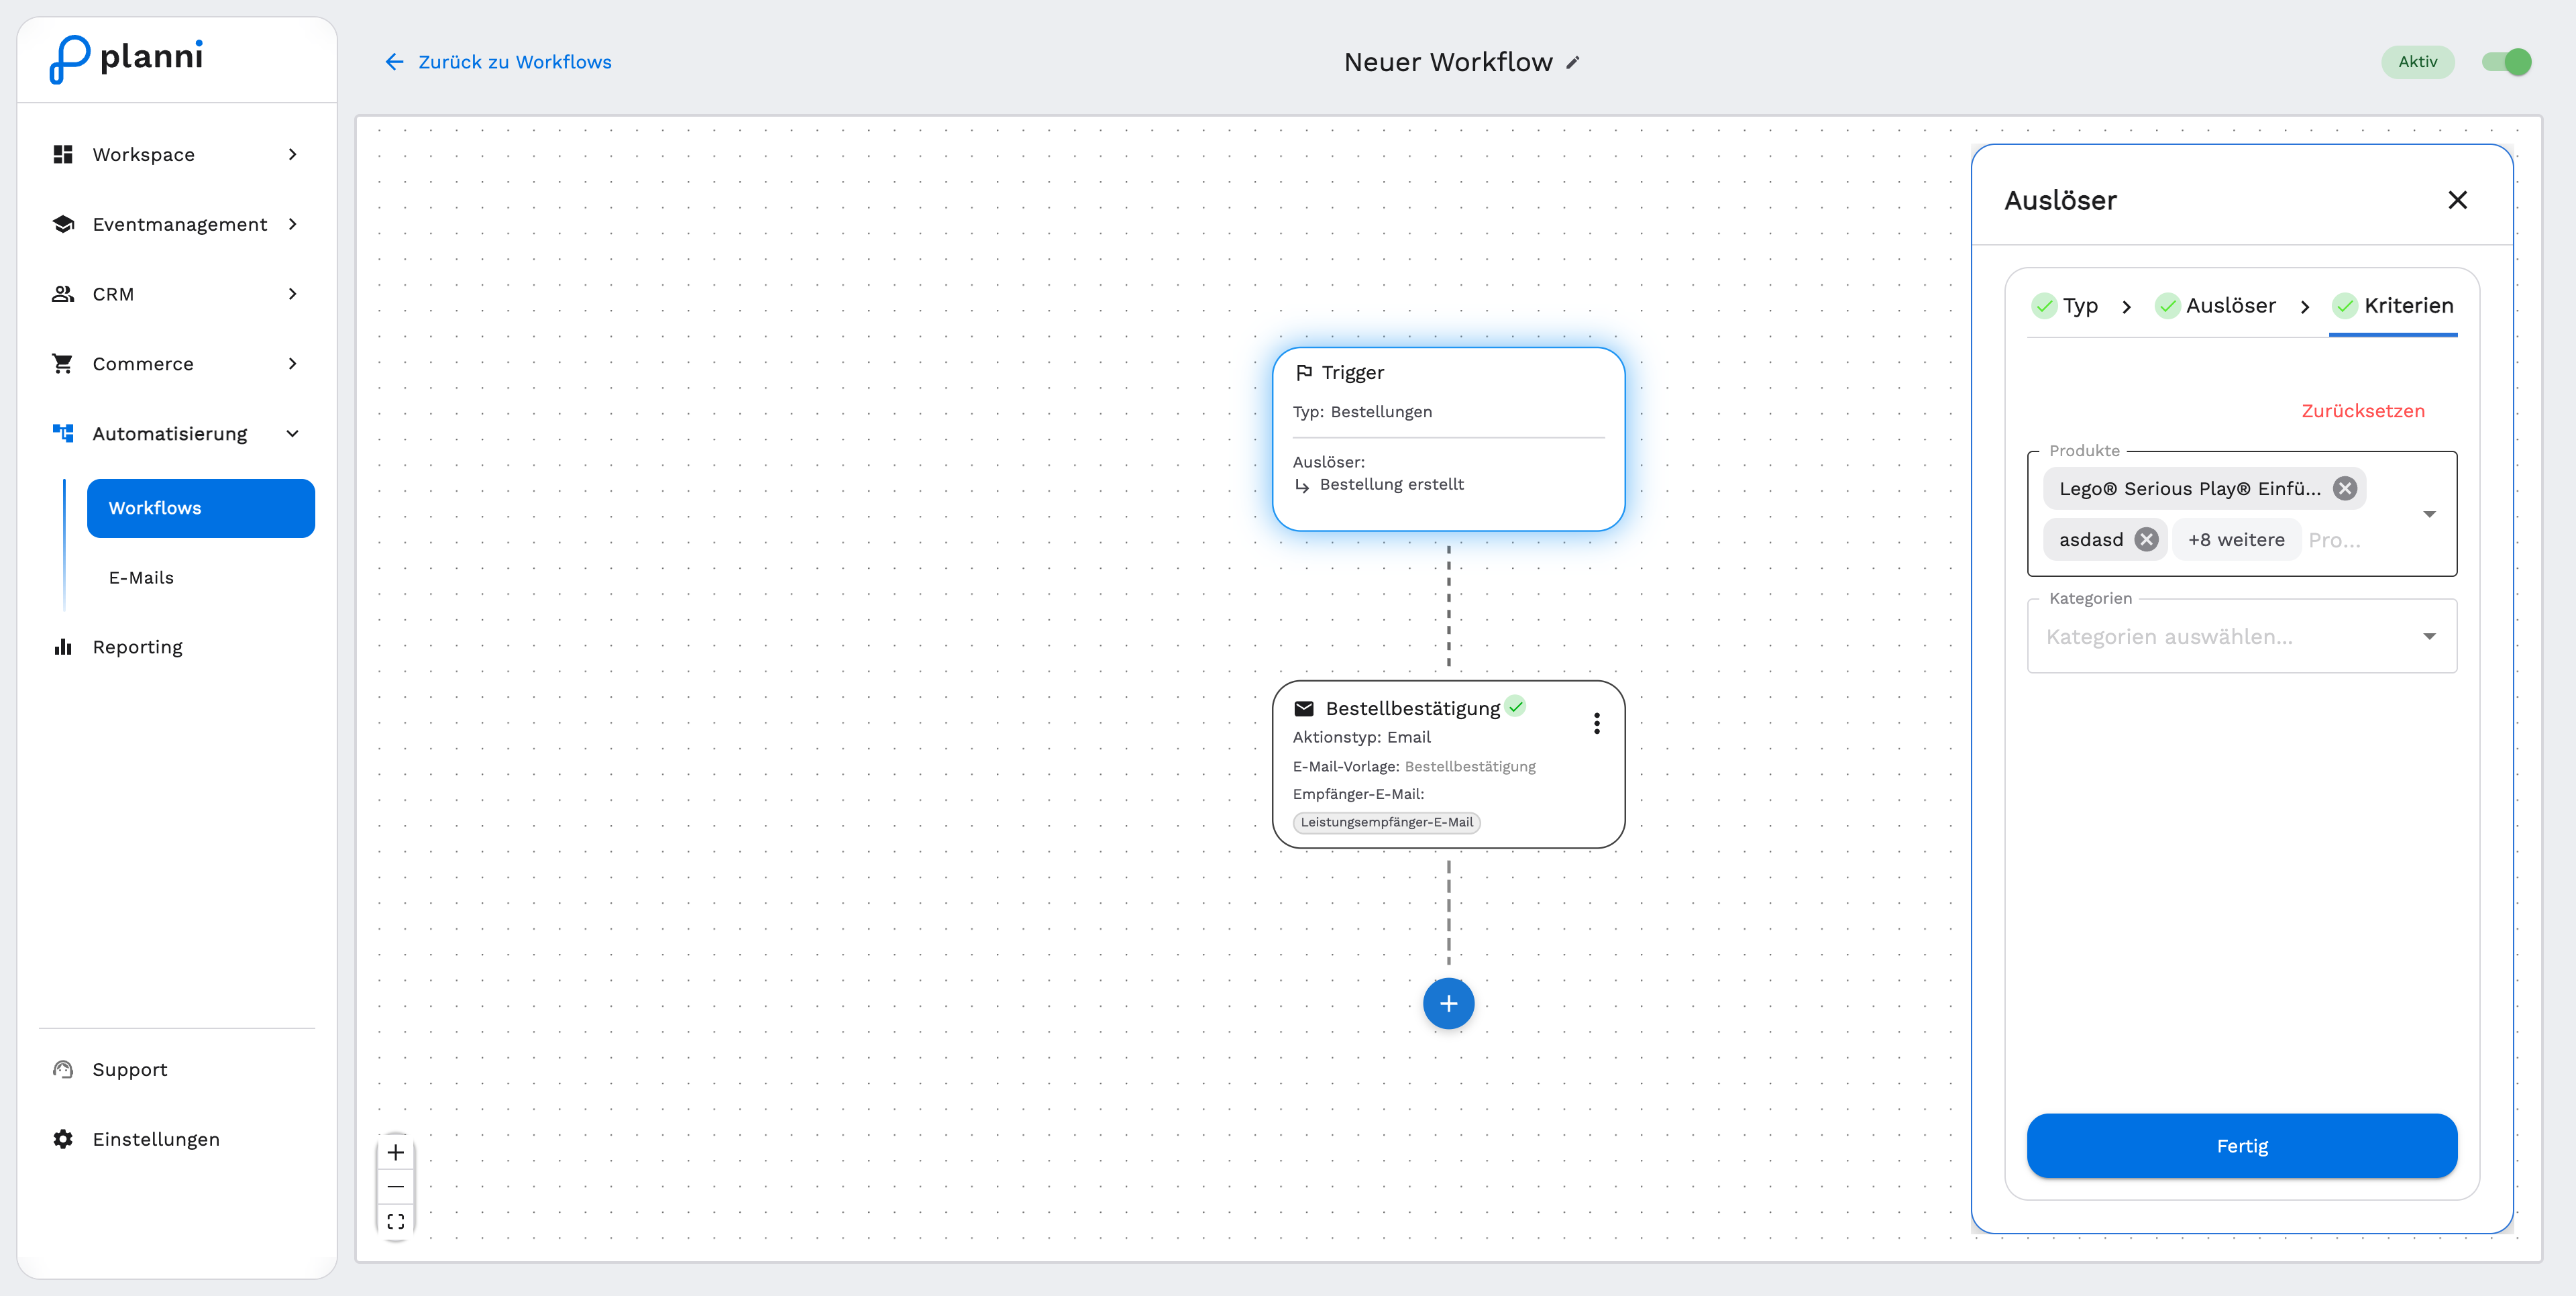Image resolution: width=2576 pixels, height=1296 pixels.
Task: Close the Auslöser panel
Action: [2457, 200]
